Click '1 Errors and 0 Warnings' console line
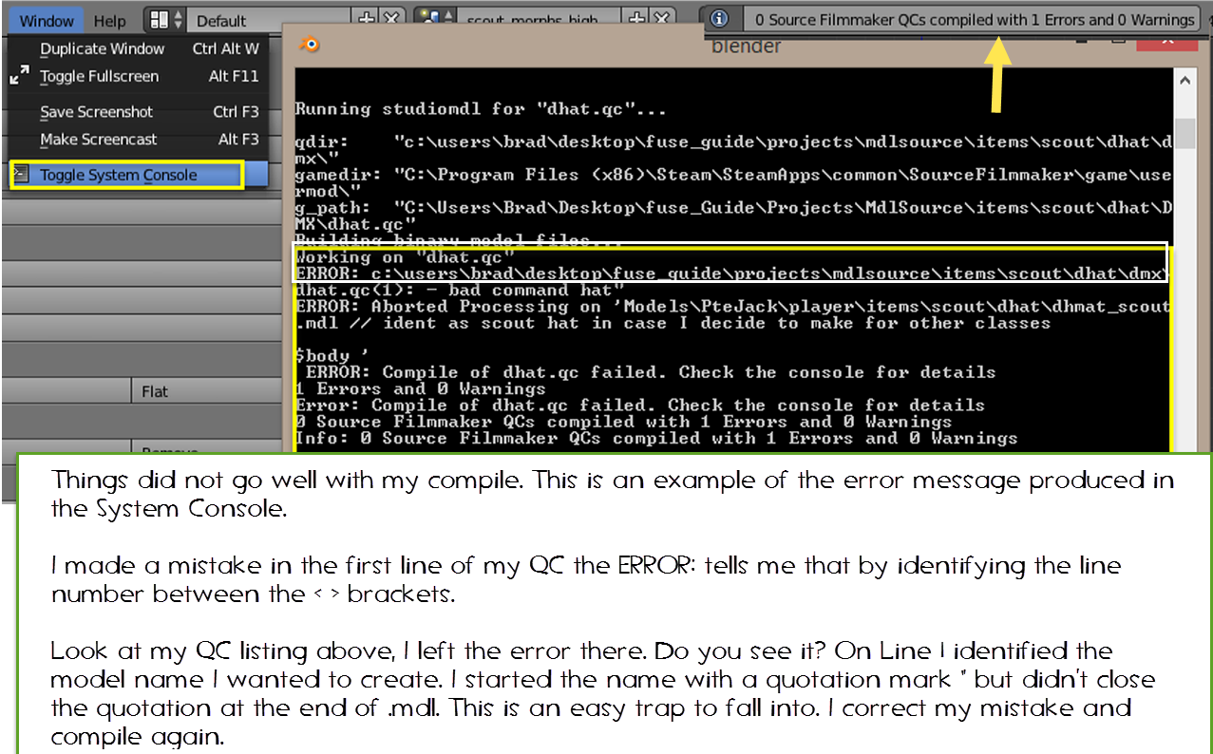 (x=421, y=388)
